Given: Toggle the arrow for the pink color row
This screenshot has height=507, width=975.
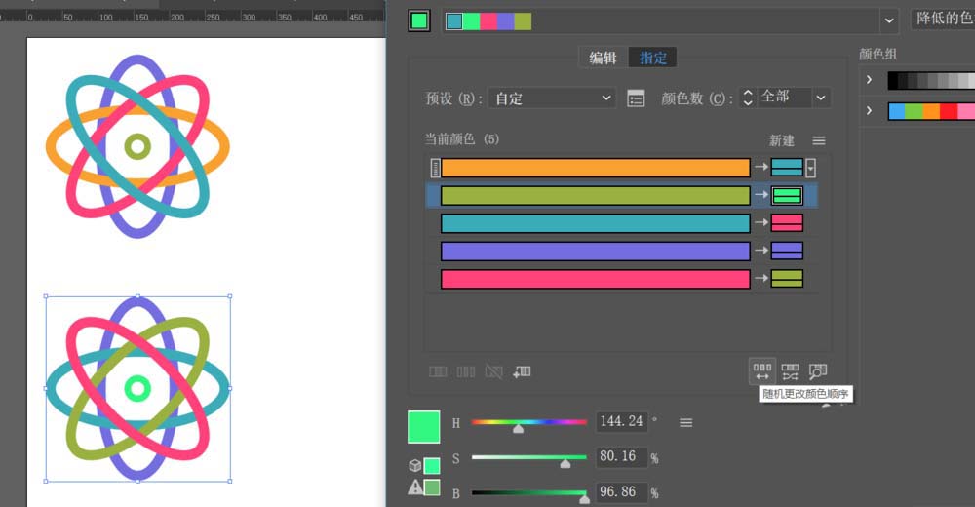Looking at the screenshot, I should coord(760,280).
